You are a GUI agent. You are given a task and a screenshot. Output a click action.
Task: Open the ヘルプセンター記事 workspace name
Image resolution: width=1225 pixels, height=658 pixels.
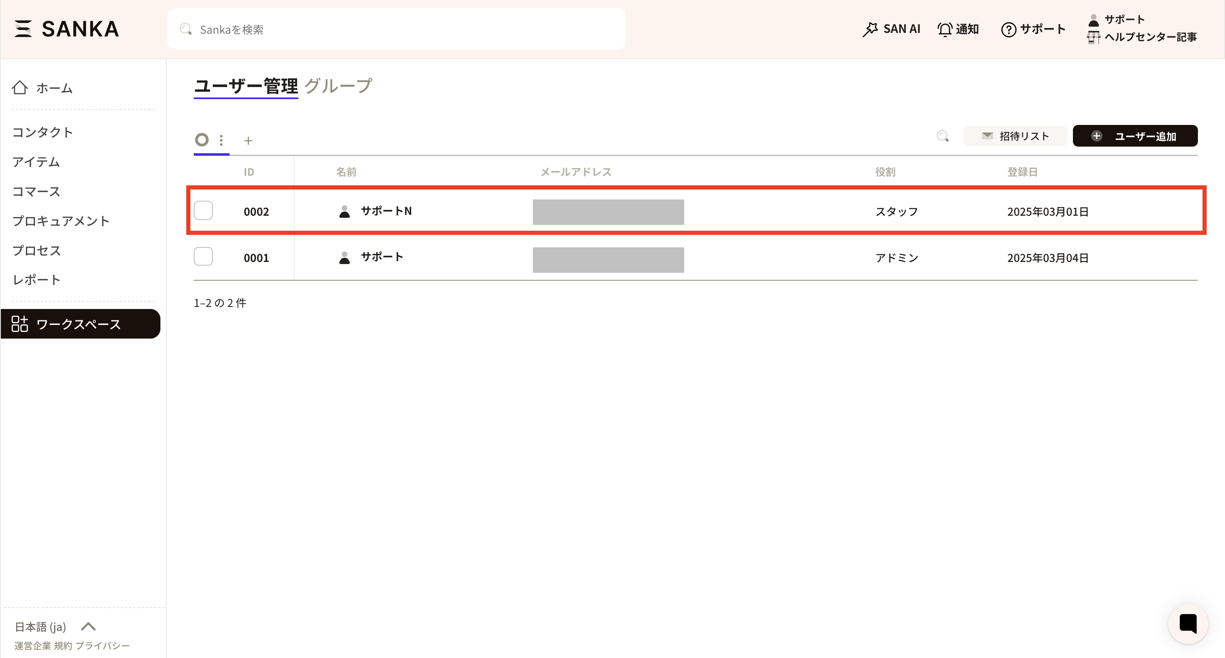(x=1150, y=37)
